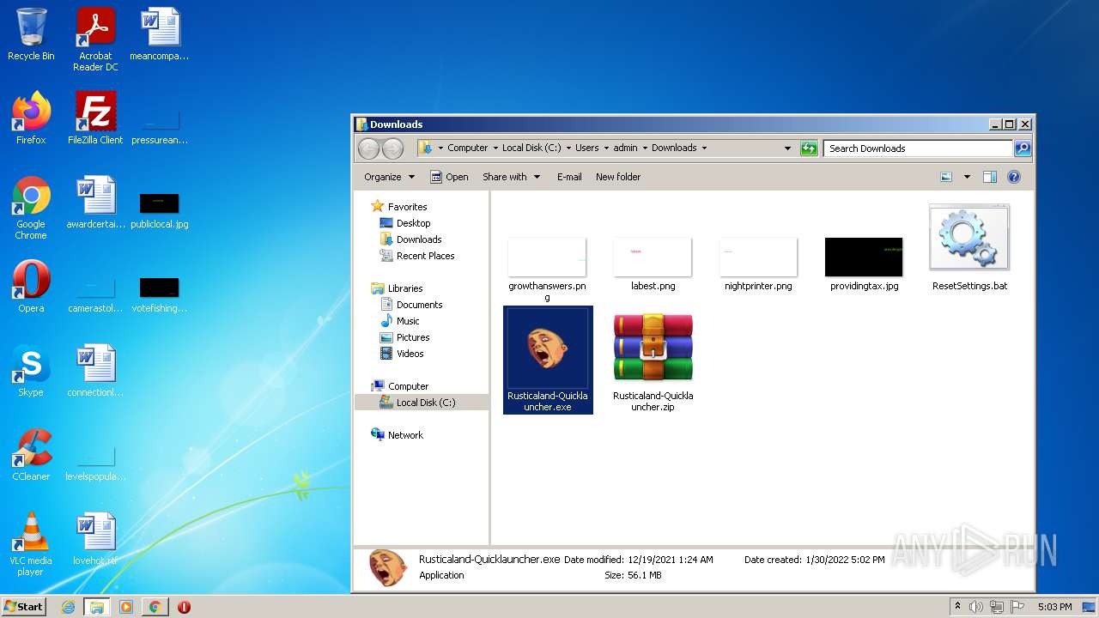Image resolution: width=1099 pixels, height=618 pixels.
Task: Navigate to Users in breadcrumb
Action: [587, 148]
